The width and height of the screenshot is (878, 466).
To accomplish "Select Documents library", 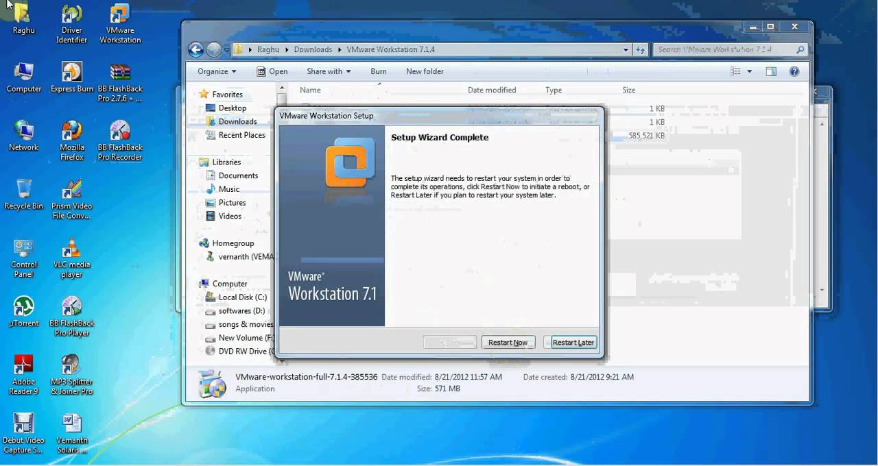I will 232,175.
